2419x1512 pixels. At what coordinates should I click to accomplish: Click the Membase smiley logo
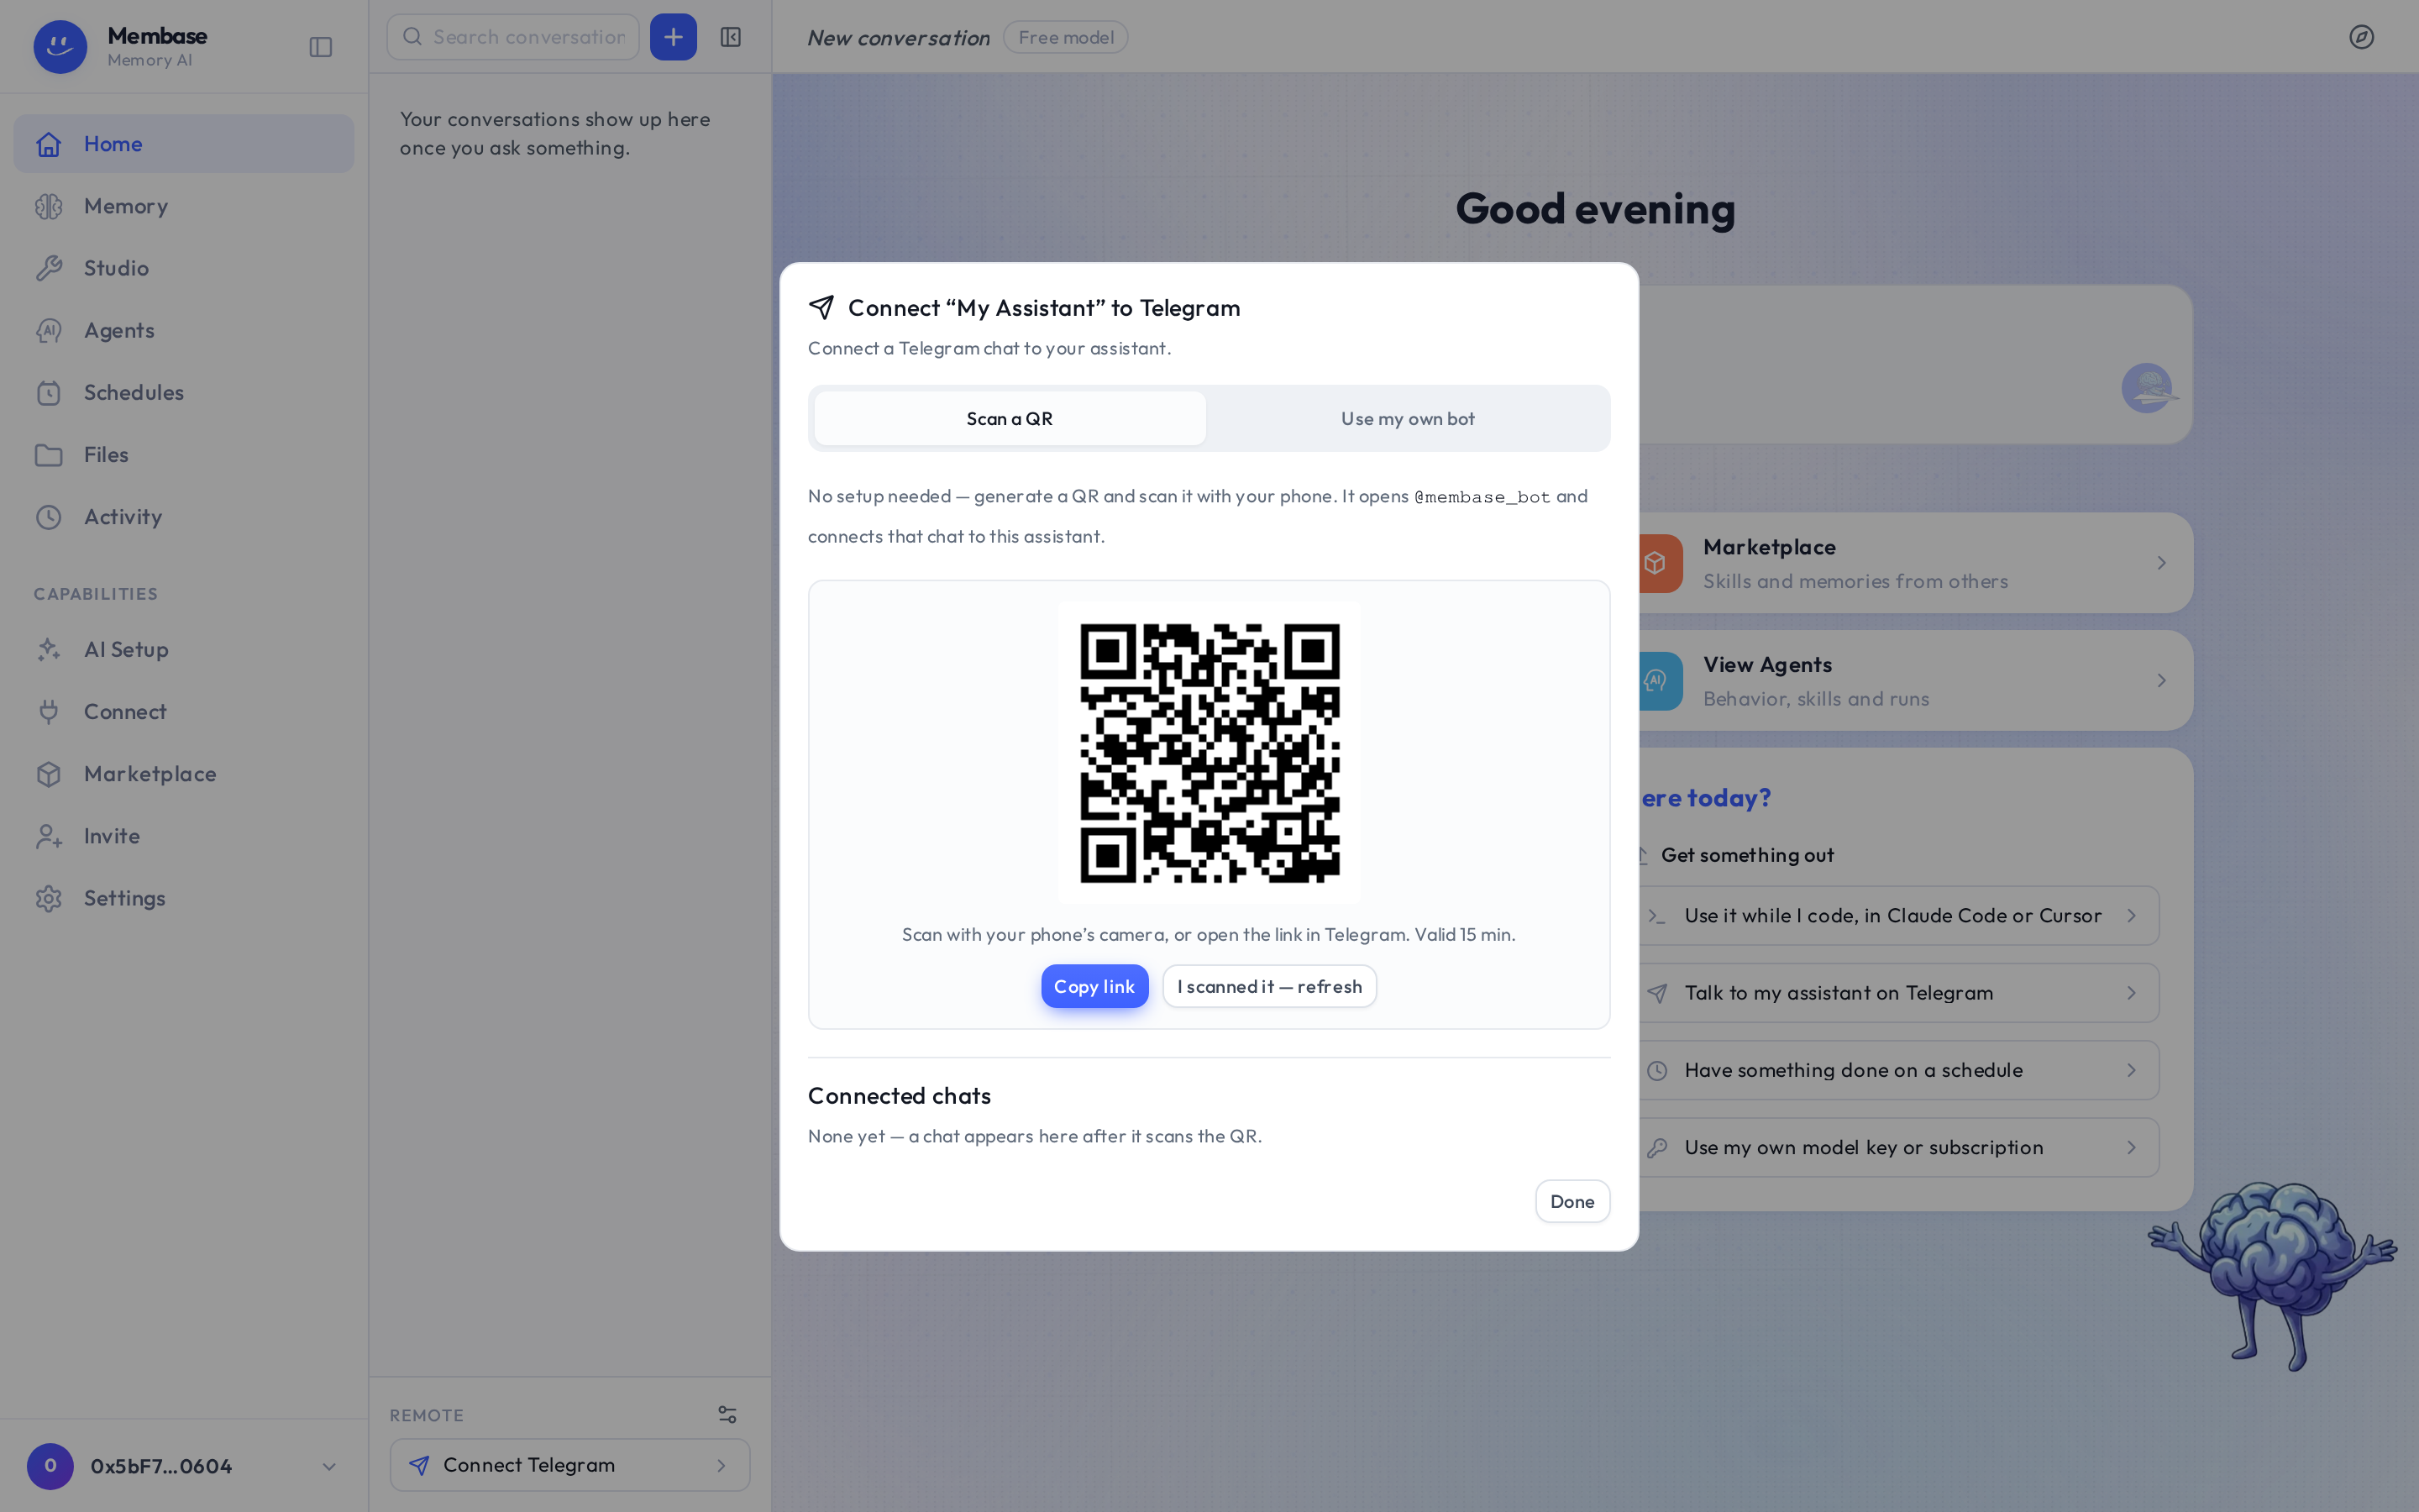coord(60,46)
